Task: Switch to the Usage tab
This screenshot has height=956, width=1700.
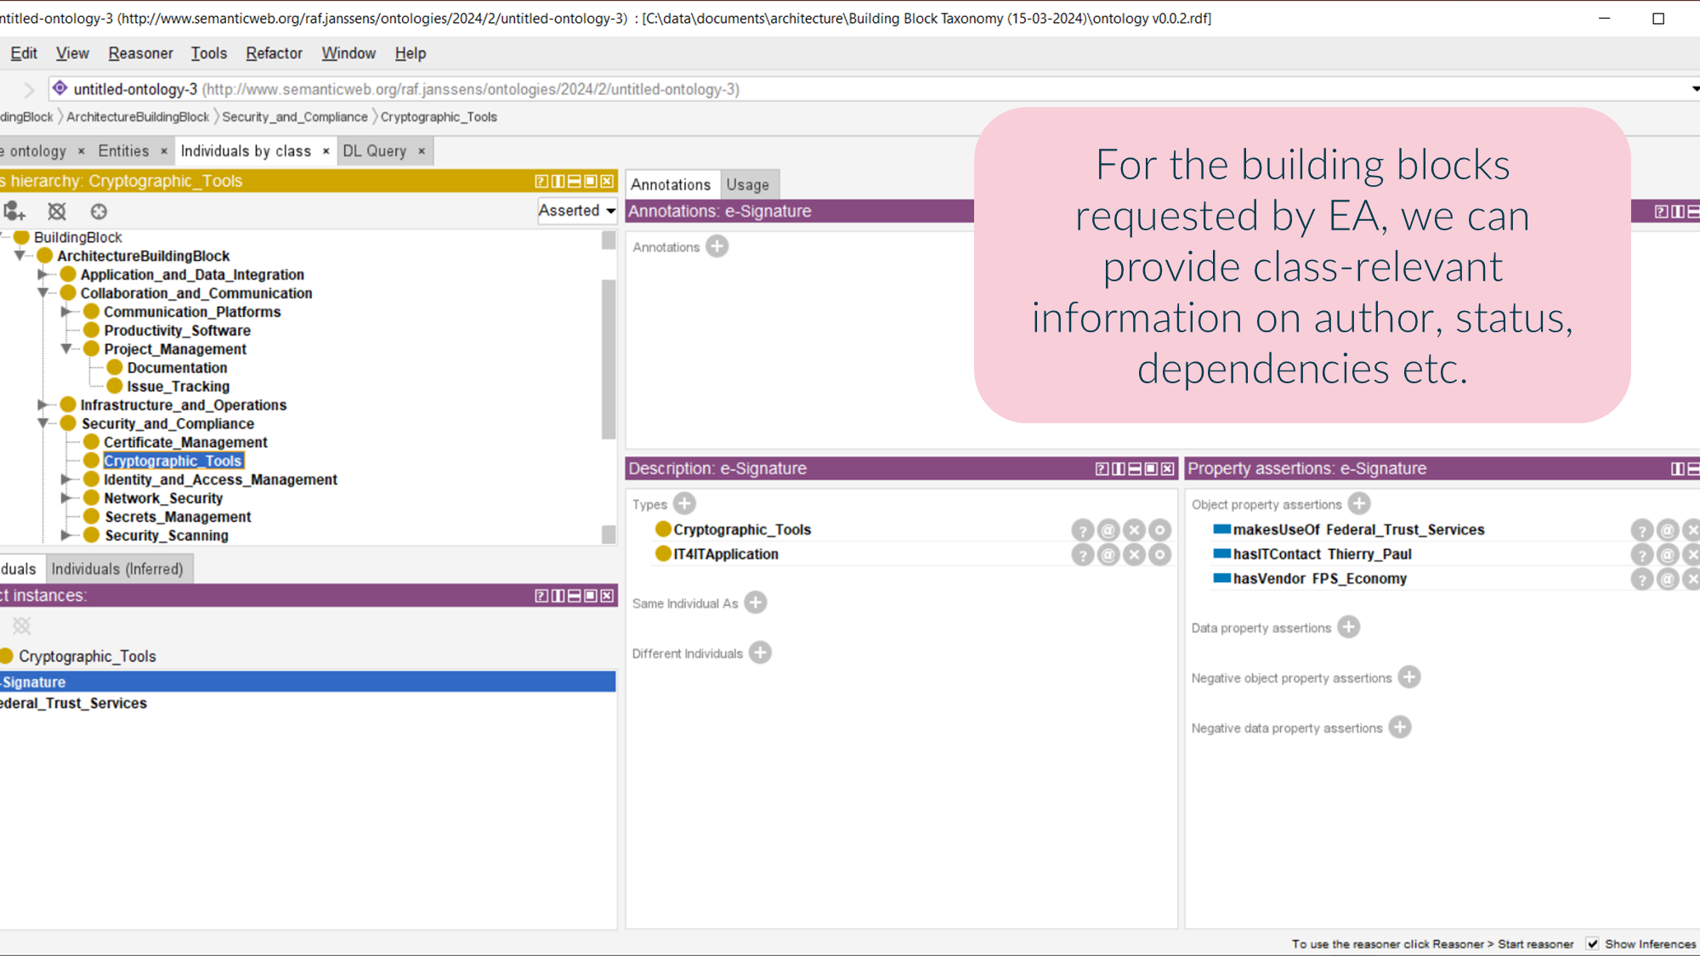Action: 747,184
